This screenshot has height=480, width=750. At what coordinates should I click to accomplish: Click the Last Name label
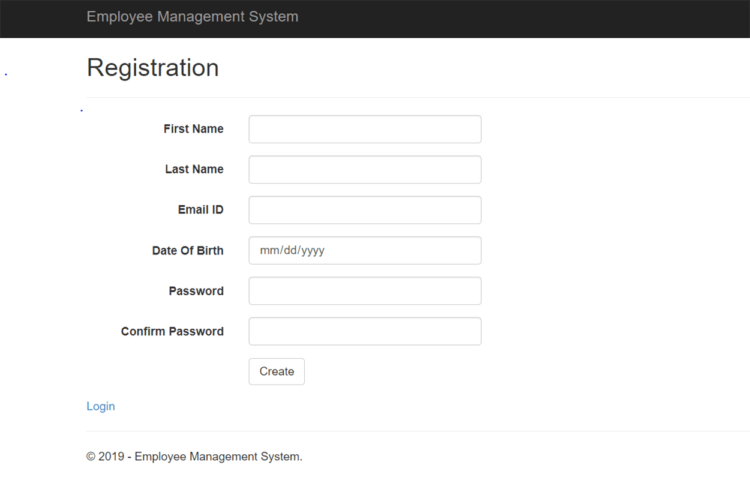point(194,169)
